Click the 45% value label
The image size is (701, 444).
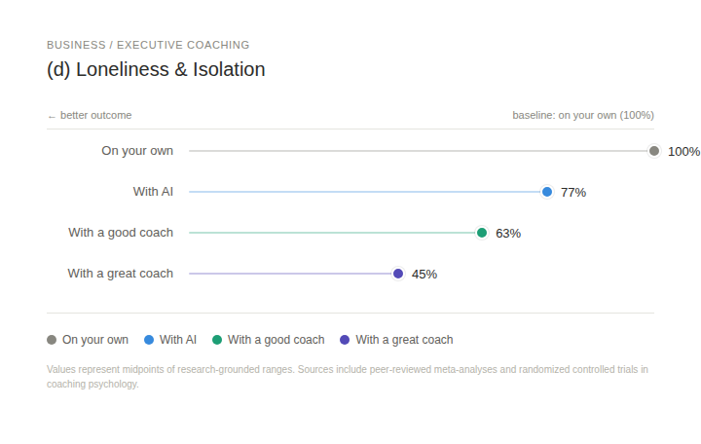424,275
